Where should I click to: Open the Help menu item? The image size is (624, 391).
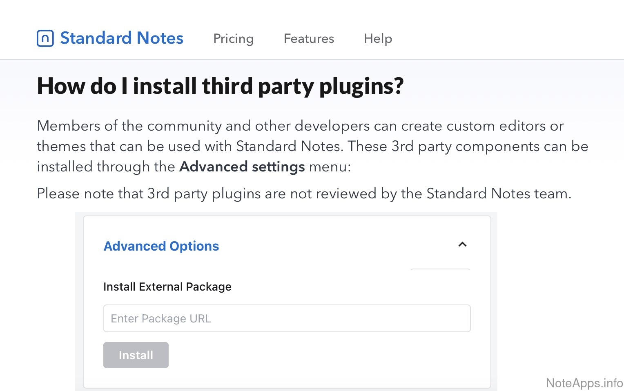[378, 38]
